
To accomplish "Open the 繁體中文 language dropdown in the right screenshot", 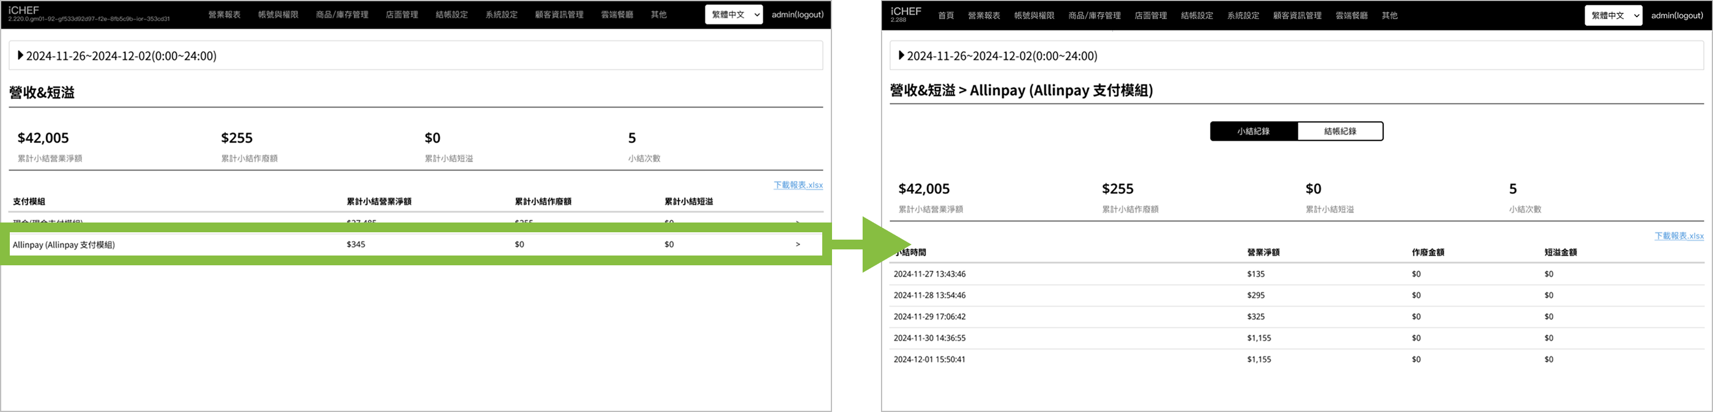I will click(1613, 15).
